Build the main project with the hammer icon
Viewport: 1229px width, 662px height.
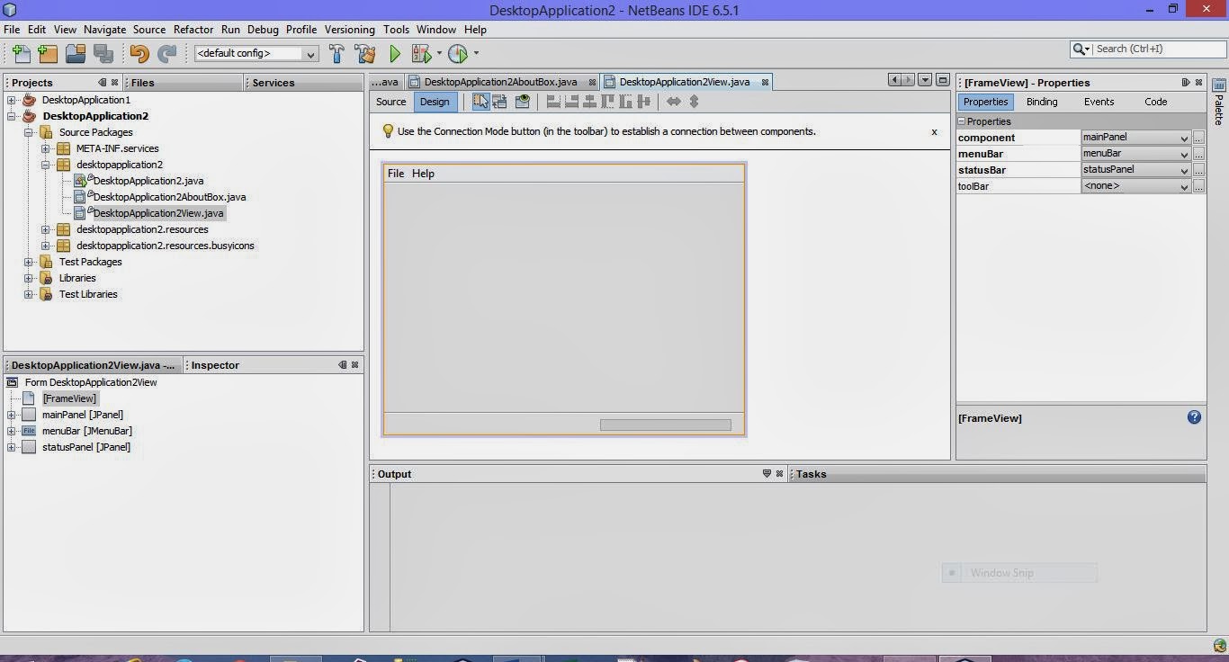click(x=336, y=53)
